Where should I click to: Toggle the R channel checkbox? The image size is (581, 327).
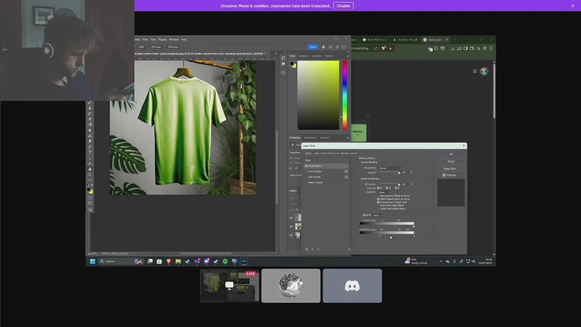[378, 188]
